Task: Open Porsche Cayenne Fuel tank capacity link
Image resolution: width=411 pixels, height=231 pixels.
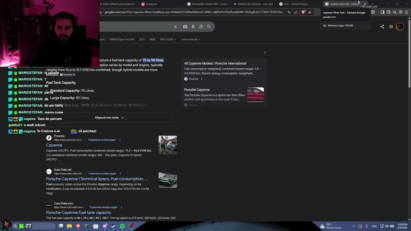Action: (x=79, y=213)
